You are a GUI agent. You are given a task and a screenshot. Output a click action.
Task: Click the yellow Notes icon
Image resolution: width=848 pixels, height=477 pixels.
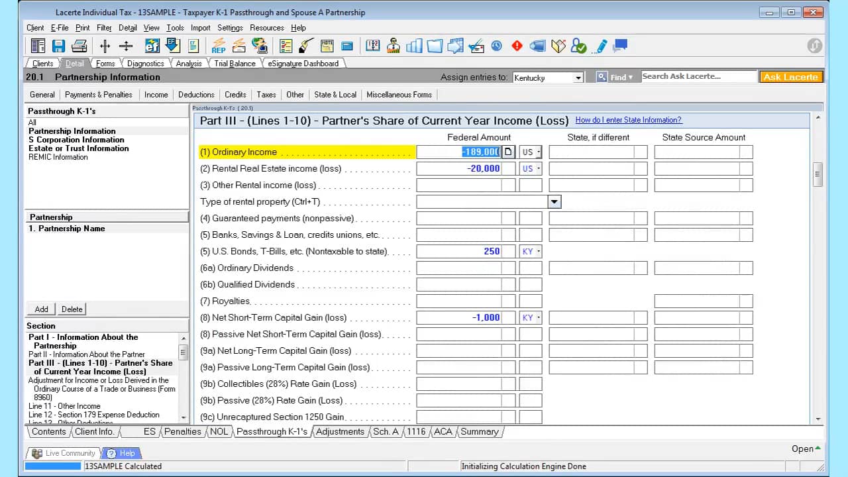(x=327, y=46)
